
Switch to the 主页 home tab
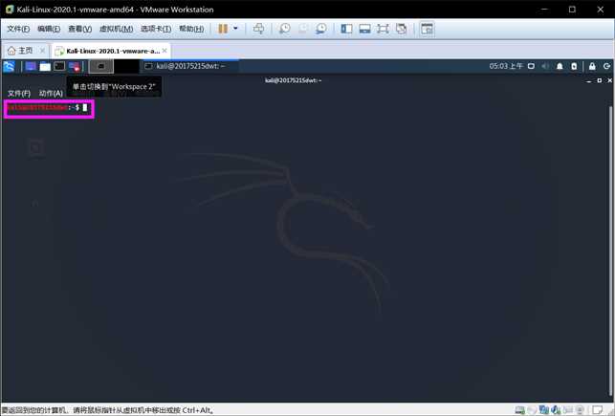[x=20, y=51]
